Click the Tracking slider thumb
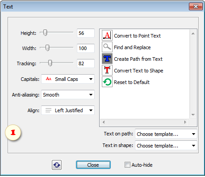Screen dimensions: 205x177 click(x=50, y=63)
